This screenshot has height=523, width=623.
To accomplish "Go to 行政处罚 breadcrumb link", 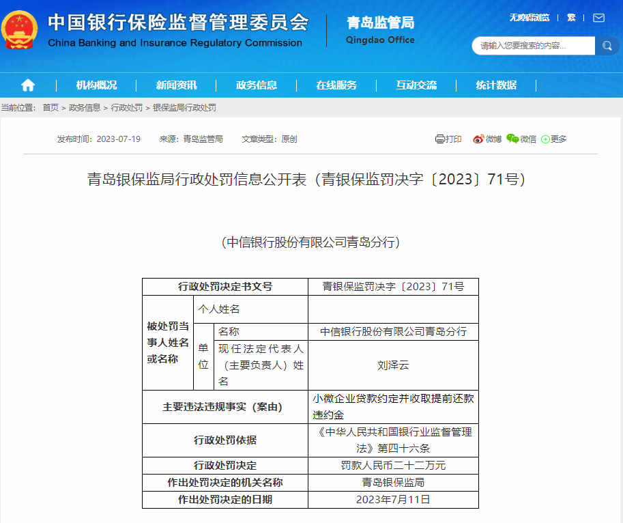I will [127, 108].
